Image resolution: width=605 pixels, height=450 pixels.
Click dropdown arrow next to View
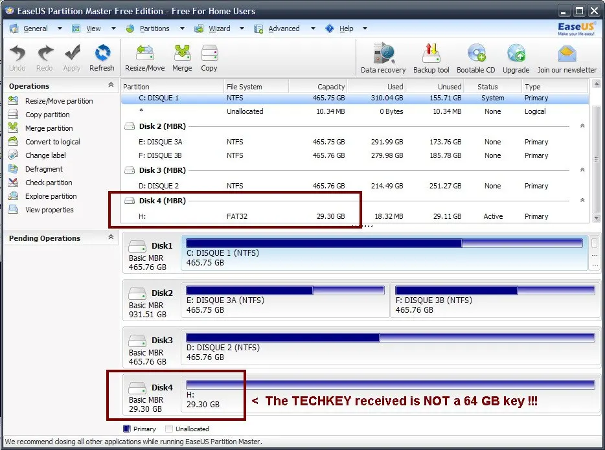click(113, 28)
